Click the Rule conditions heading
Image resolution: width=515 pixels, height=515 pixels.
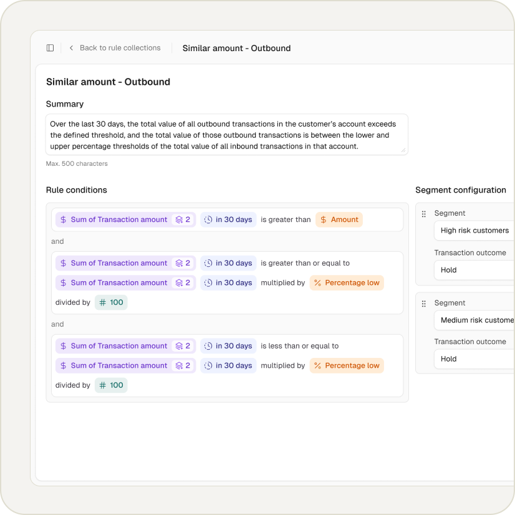coord(77,190)
